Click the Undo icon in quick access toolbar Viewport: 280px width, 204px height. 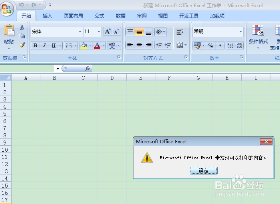[22, 5]
